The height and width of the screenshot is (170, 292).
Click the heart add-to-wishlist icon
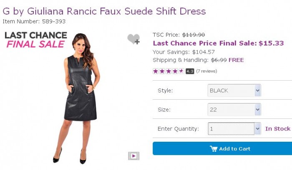point(133,39)
